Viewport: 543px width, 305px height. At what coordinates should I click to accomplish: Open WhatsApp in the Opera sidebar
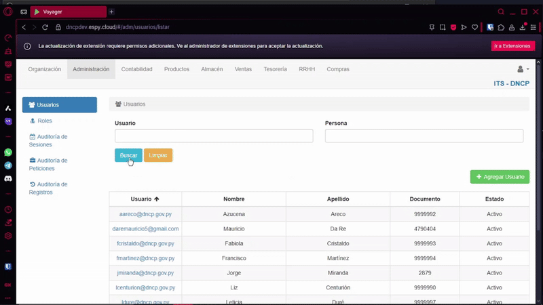[x=8, y=152]
